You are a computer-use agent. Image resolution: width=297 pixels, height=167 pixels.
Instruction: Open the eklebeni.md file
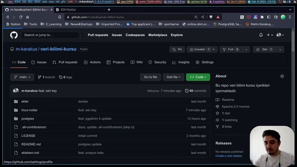[30, 153]
